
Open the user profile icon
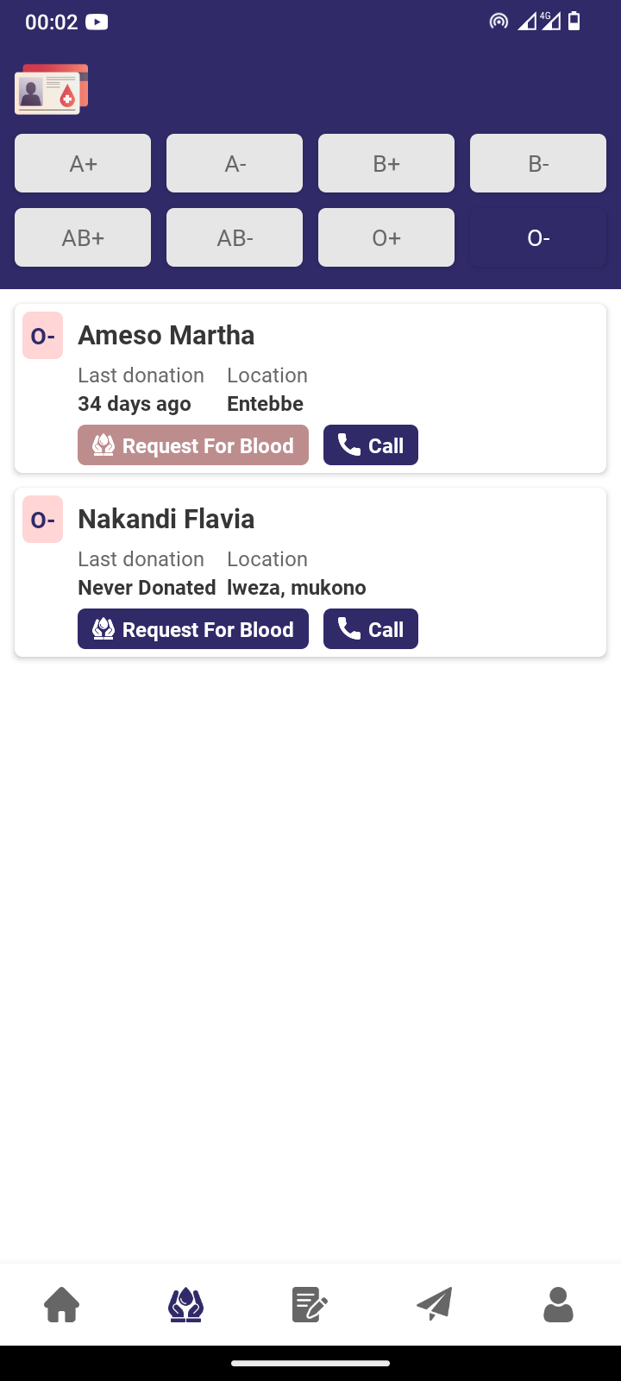558,1304
